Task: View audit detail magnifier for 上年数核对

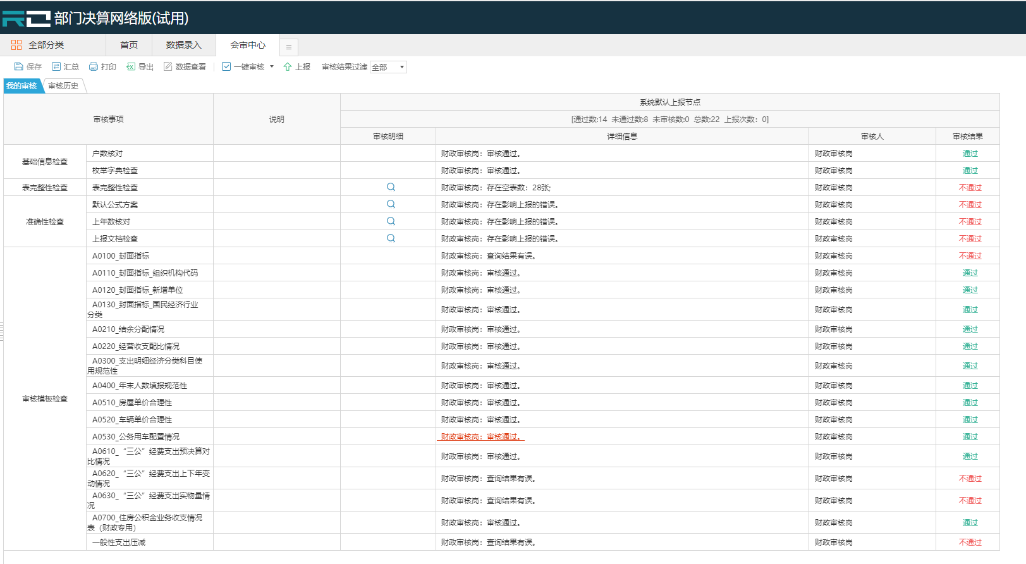Action: 391,221
